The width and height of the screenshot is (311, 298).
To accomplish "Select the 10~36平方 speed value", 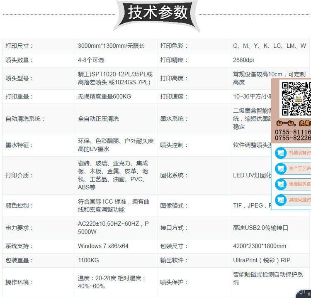I will click(x=252, y=96).
